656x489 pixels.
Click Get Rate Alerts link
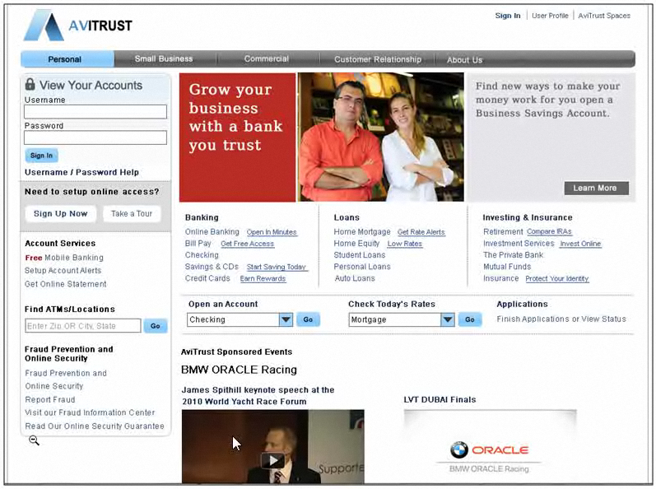click(421, 232)
